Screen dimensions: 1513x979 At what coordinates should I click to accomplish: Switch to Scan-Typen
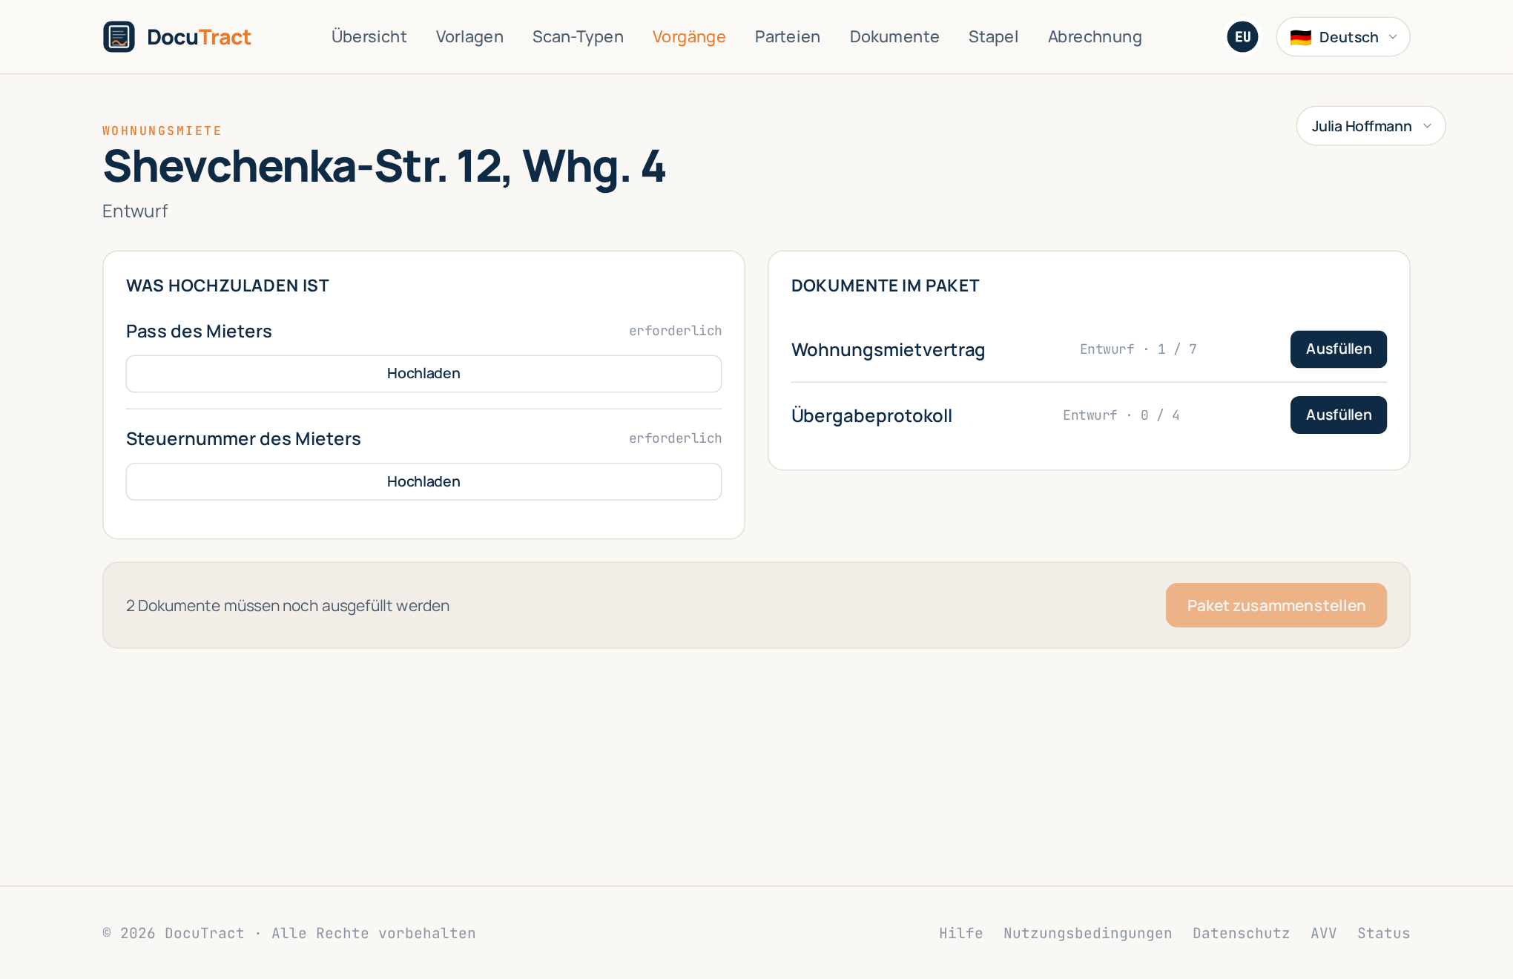[x=578, y=36]
